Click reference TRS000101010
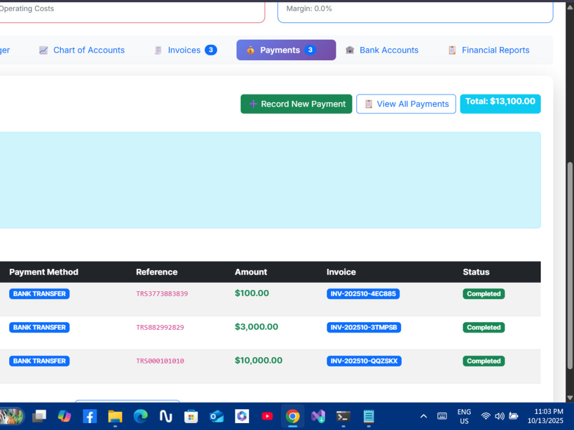574x430 pixels. 160,361
